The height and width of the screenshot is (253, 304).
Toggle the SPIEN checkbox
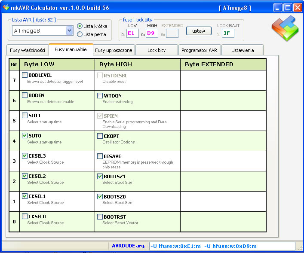[x=100, y=116]
